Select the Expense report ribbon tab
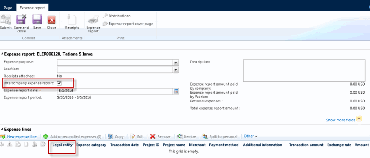 pyautogui.click(x=32, y=8)
